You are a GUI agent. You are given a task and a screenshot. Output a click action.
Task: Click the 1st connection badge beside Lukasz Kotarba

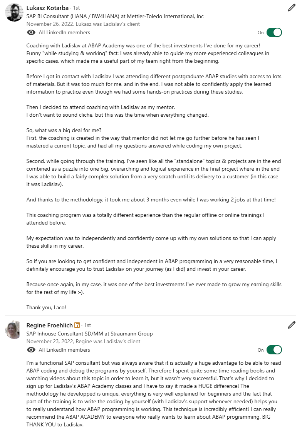coord(76,8)
